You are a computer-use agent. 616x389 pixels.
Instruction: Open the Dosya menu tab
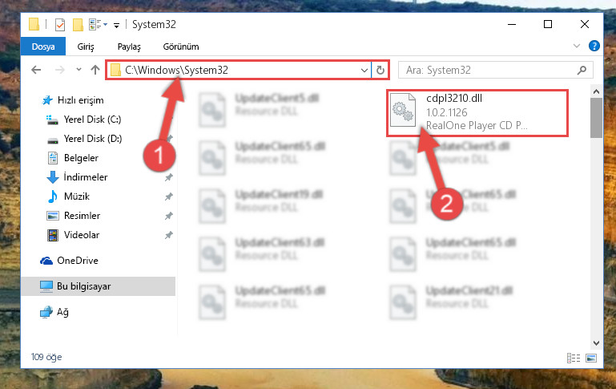pyautogui.click(x=43, y=47)
